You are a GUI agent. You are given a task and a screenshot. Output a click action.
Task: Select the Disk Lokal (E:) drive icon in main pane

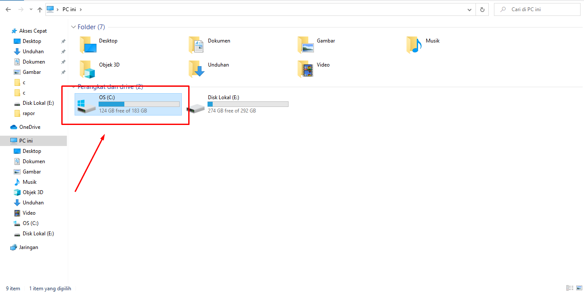(196, 108)
